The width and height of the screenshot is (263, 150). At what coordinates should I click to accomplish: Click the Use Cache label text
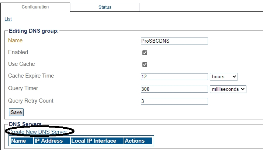point(21,64)
